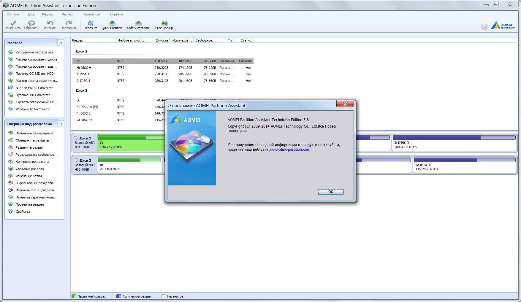Choose Разделить раздел operation
521x302 pixels.
point(26,147)
